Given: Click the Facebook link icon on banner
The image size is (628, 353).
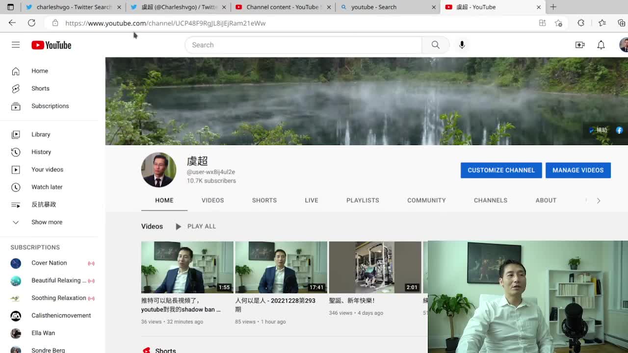Looking at the screenshot, I should tap(619, 130).
